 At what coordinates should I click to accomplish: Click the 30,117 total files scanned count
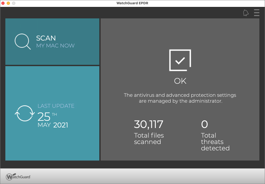click(x=149, y=124)
